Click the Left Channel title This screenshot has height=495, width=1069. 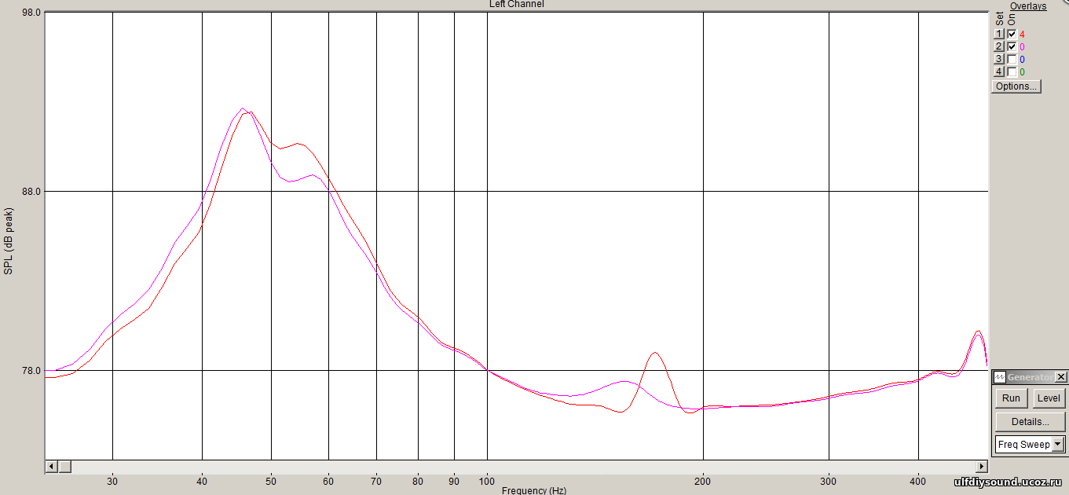tap(516, 4)
